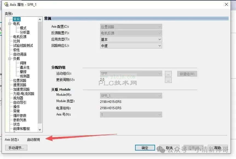Open 回路响应 dropdown showing 中速

click(131, 46)
